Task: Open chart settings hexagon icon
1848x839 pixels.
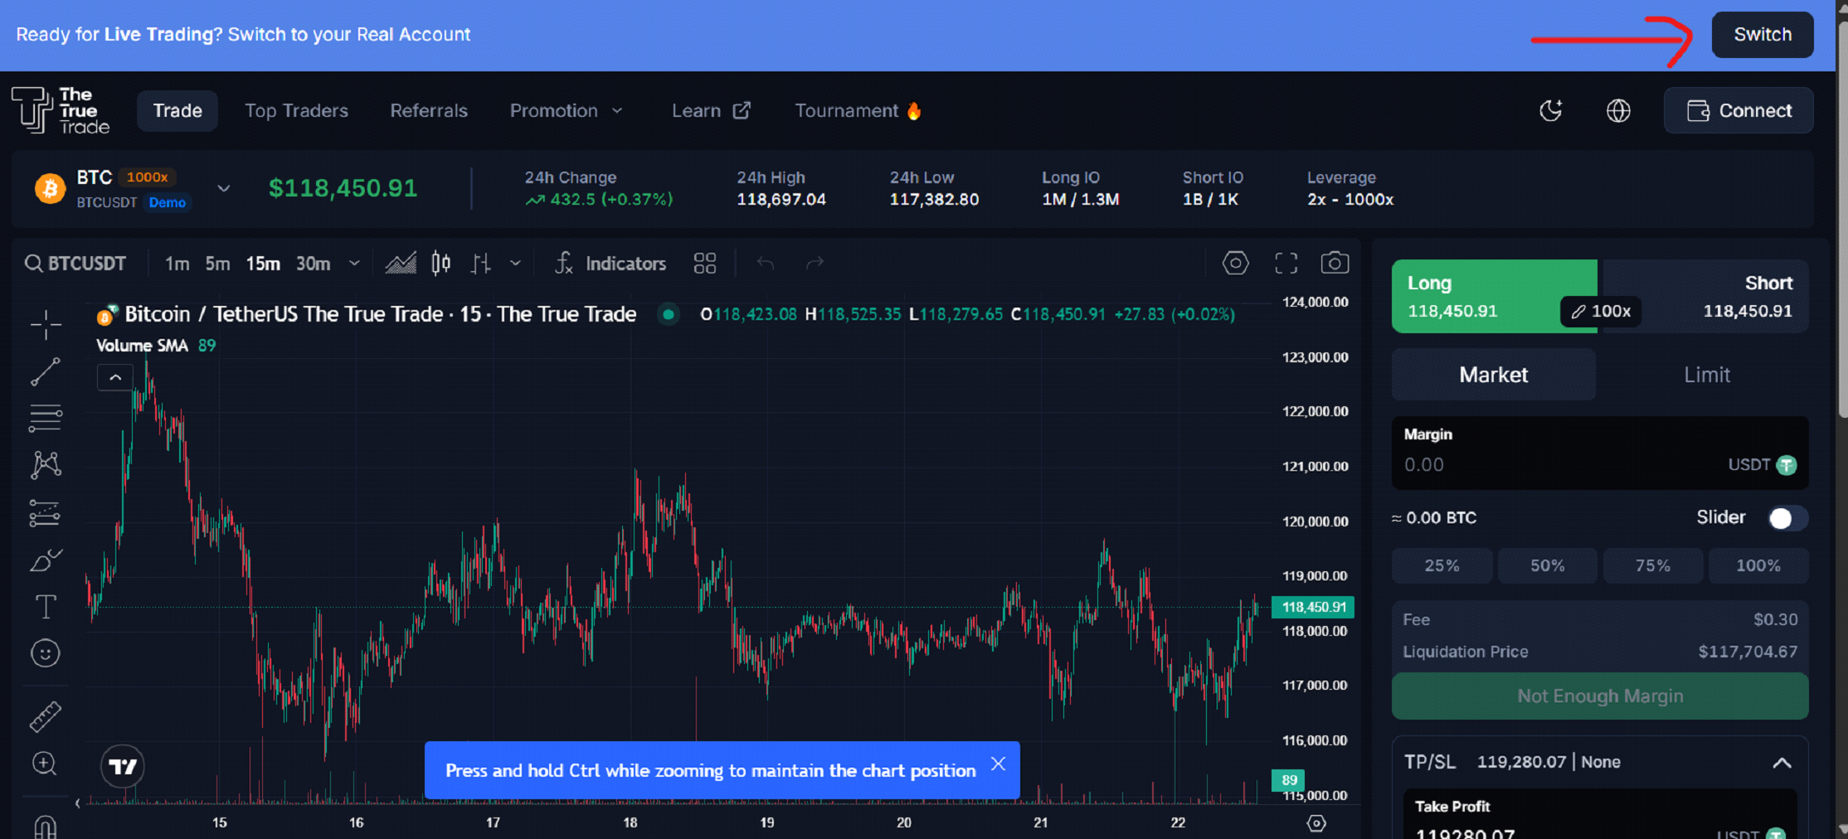Action: click(1235, 264)
